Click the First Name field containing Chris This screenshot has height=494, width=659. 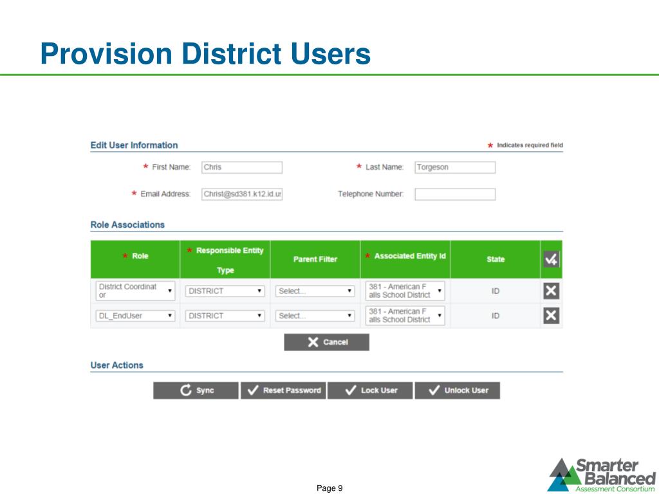click(x=242, y=167)
